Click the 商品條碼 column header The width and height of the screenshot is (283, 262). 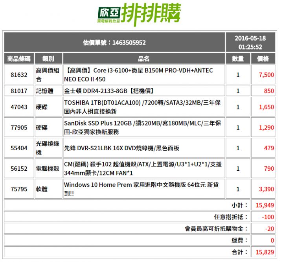(19, 59)
